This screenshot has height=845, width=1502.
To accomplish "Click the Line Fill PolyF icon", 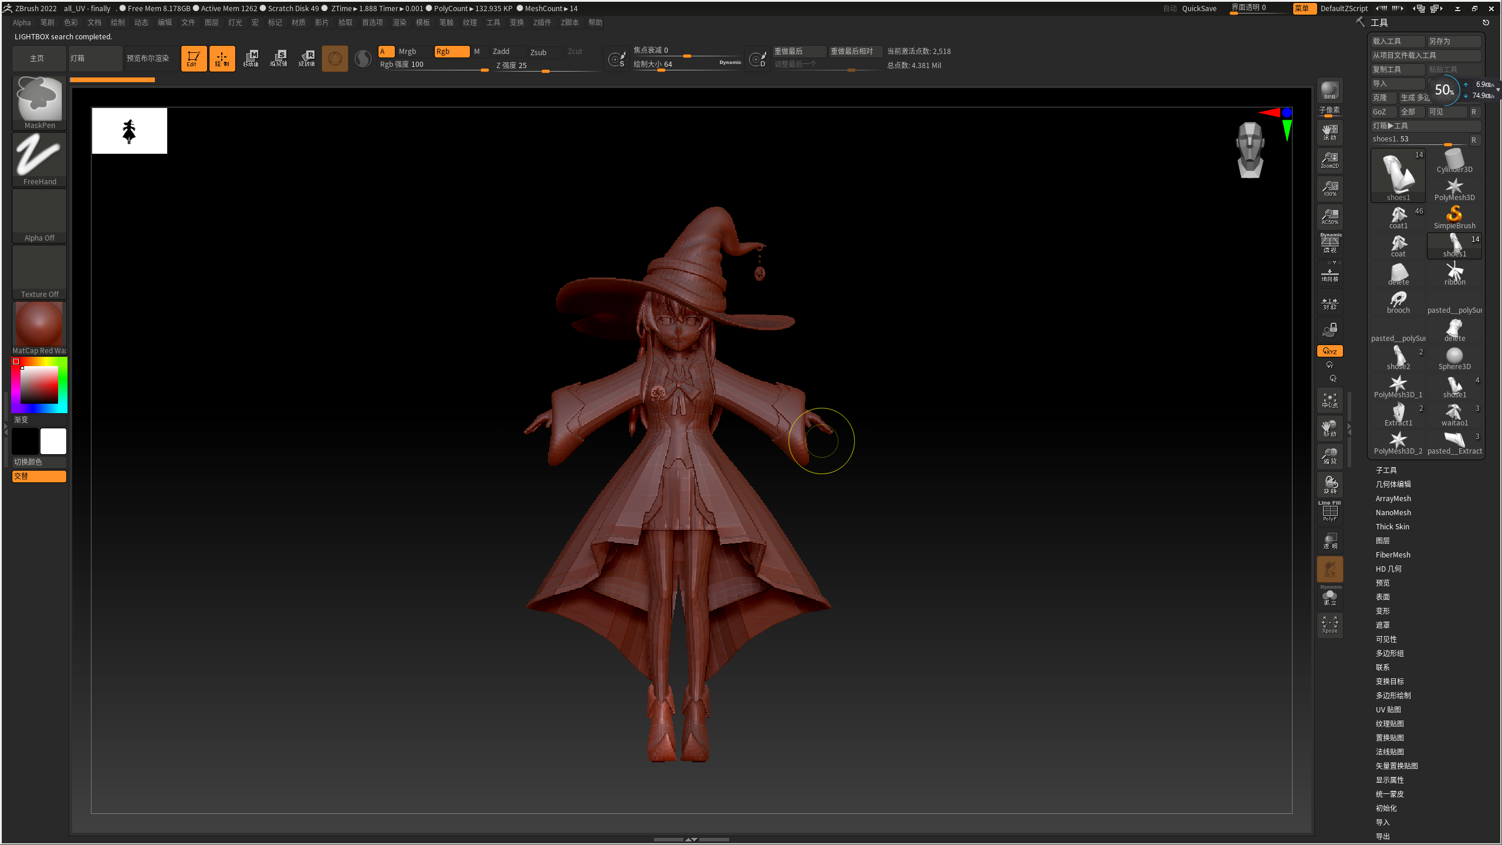I will click(x=1329, y=511).
